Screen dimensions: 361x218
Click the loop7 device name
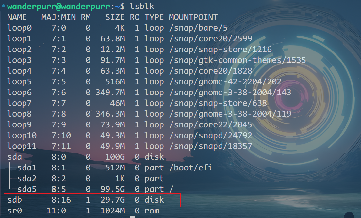click(20, 103)
